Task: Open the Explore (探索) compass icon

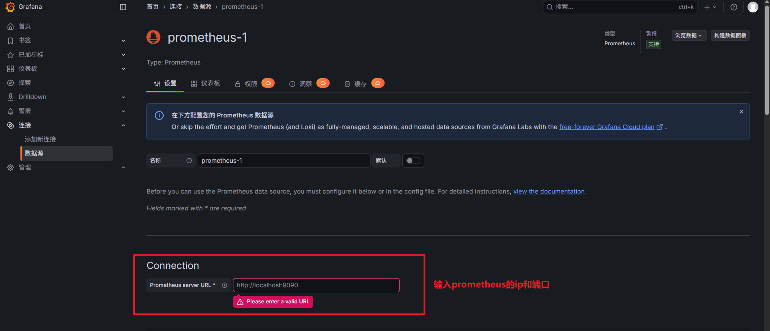Action: pos(10,83)
